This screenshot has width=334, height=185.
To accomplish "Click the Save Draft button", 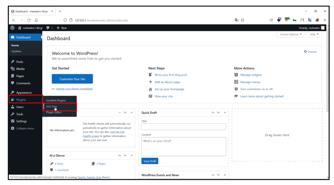I will 150,161.
